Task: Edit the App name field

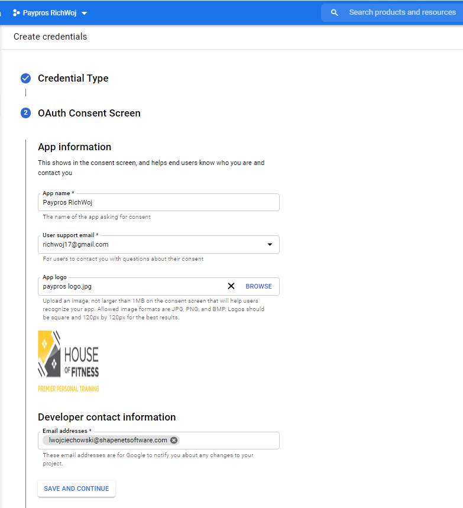Action: (x=158, y=202)
